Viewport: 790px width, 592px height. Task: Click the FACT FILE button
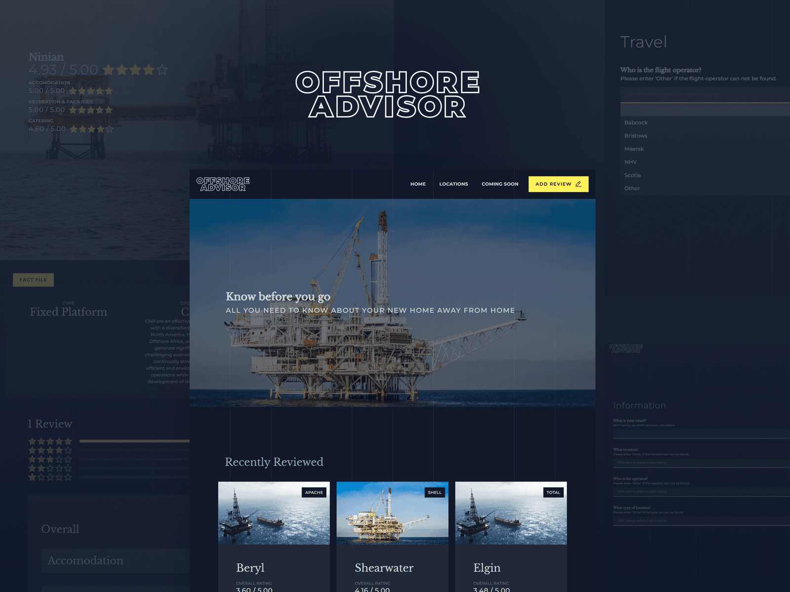point(33,280)
